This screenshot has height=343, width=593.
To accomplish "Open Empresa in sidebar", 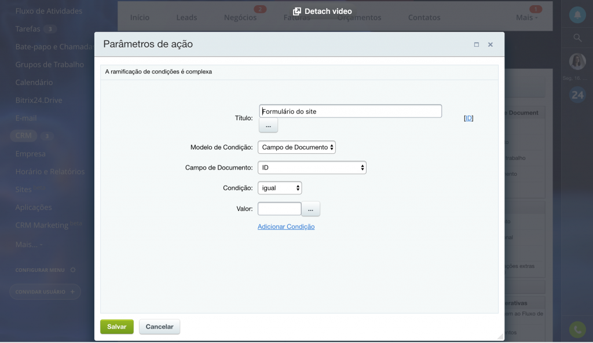I will click(30, 154).
